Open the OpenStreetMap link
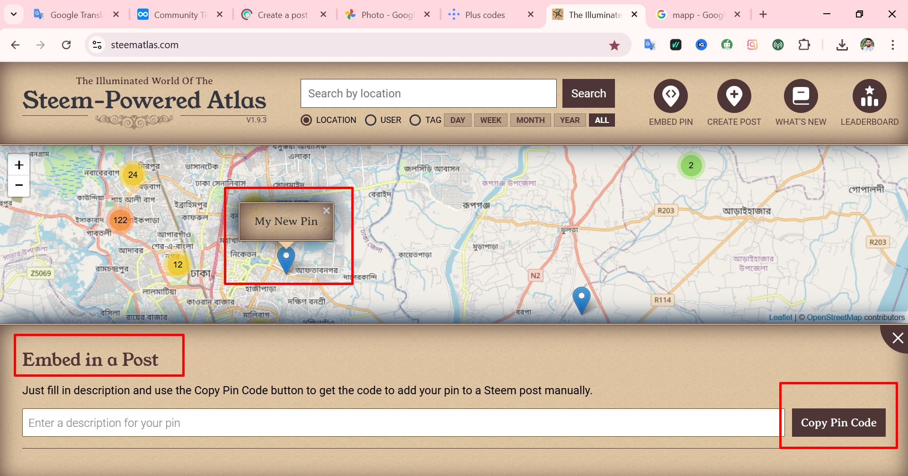This screenshot has height=476, width=908. 834,318
